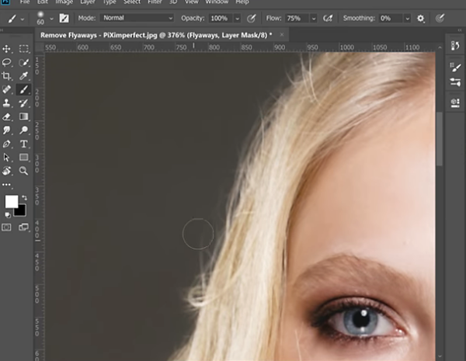The width and height of the screenshot is (466, 361).
Task: Select the Spot Healing Brush tool
Action: click(x=6, y=89)
